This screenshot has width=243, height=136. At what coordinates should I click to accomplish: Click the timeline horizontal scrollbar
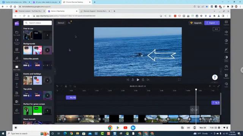[109, 124]
